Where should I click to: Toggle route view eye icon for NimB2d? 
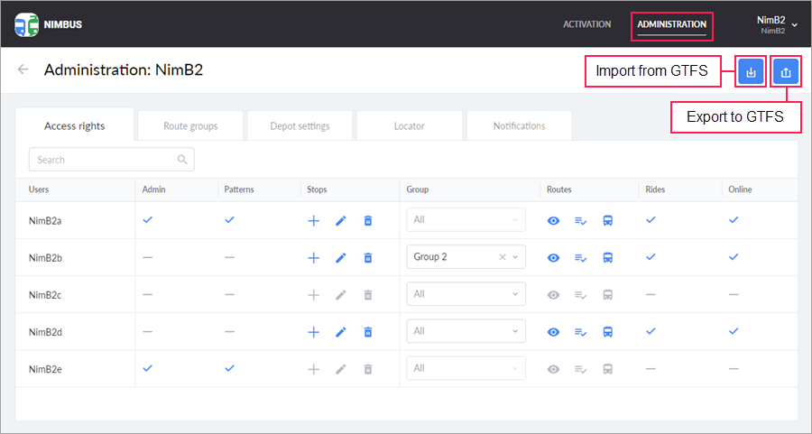point(554,331)
